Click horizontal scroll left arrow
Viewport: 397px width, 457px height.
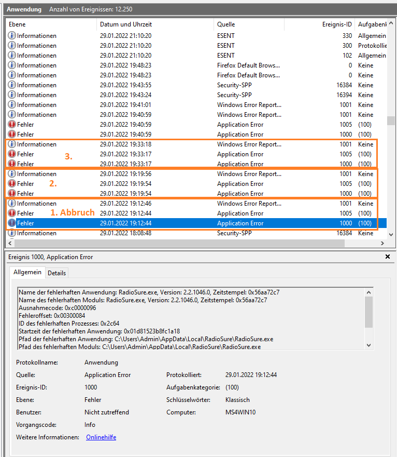click(x=10, y=243)
